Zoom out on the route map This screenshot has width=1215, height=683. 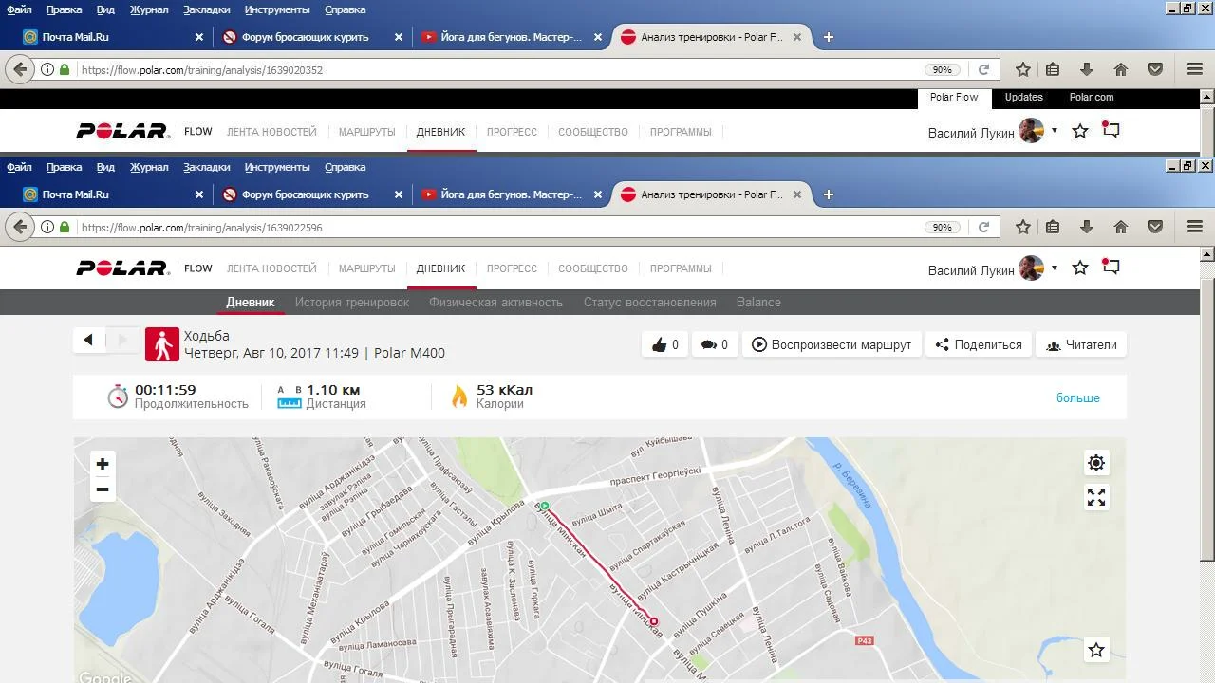tap(103, 489)
